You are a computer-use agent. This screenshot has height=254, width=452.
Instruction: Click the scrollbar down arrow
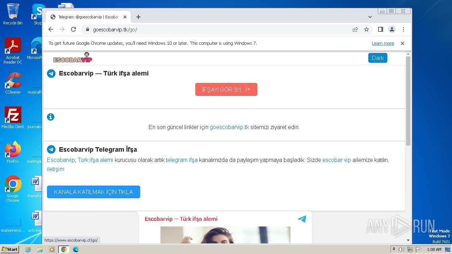tap(408, 240)
